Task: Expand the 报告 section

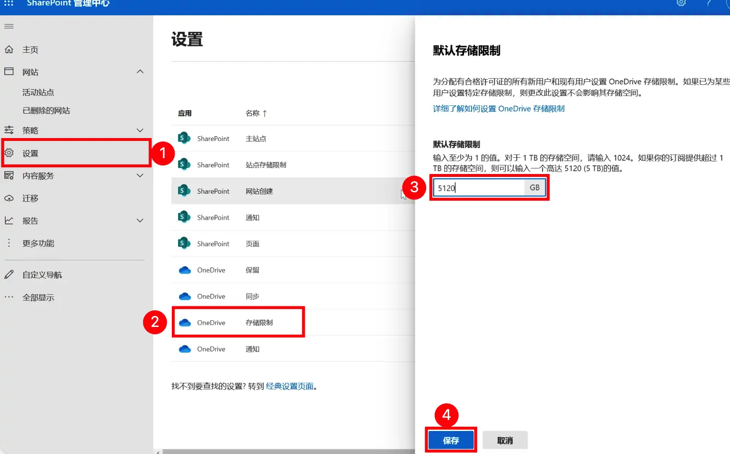Action: pos(140,221)
